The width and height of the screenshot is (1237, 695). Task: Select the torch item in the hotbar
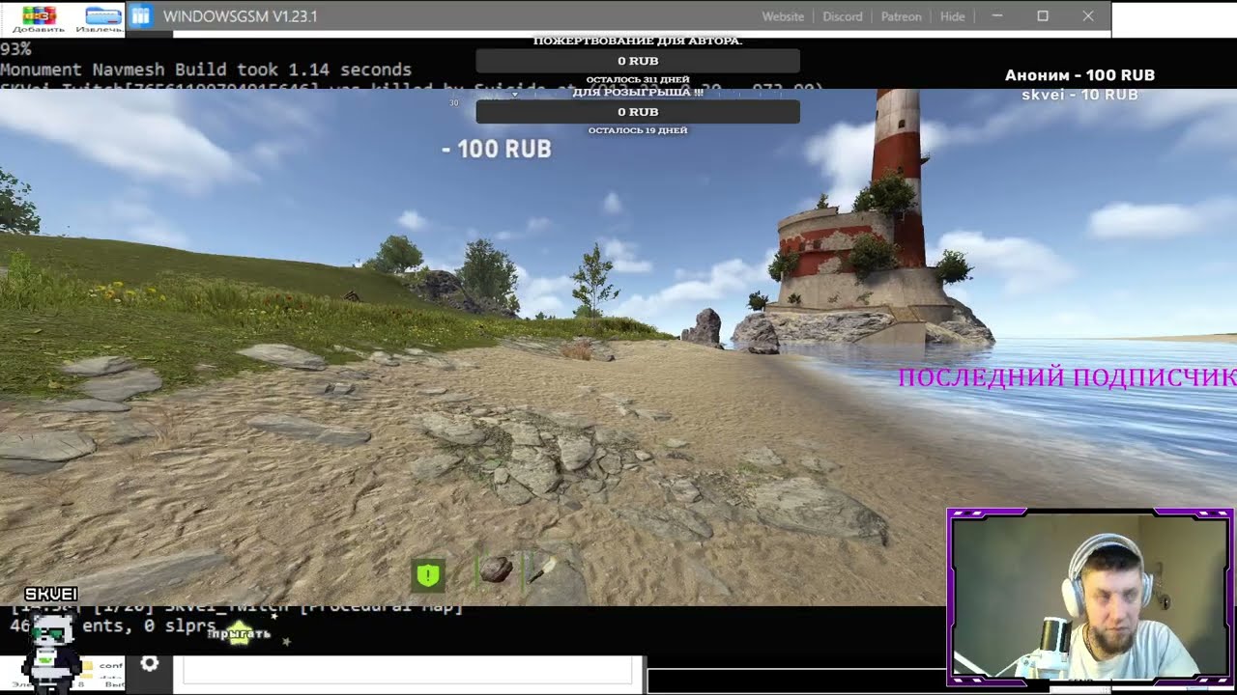click(540, 569)
